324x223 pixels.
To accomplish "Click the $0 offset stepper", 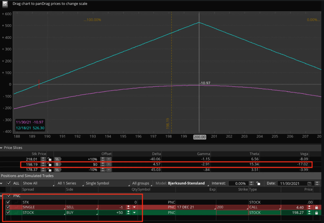I will [103, 164].
